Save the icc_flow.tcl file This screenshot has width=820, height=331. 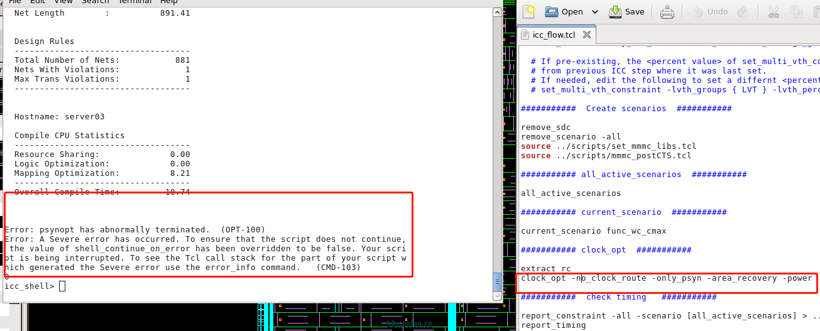(627, 11)
